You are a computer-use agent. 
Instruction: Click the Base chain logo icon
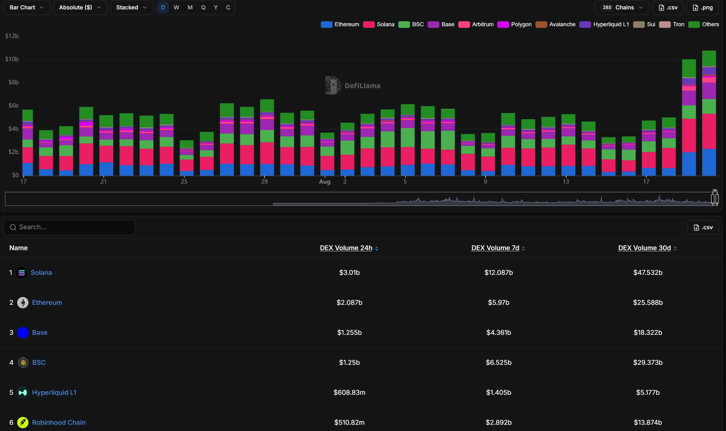click(x=23, y=333)
